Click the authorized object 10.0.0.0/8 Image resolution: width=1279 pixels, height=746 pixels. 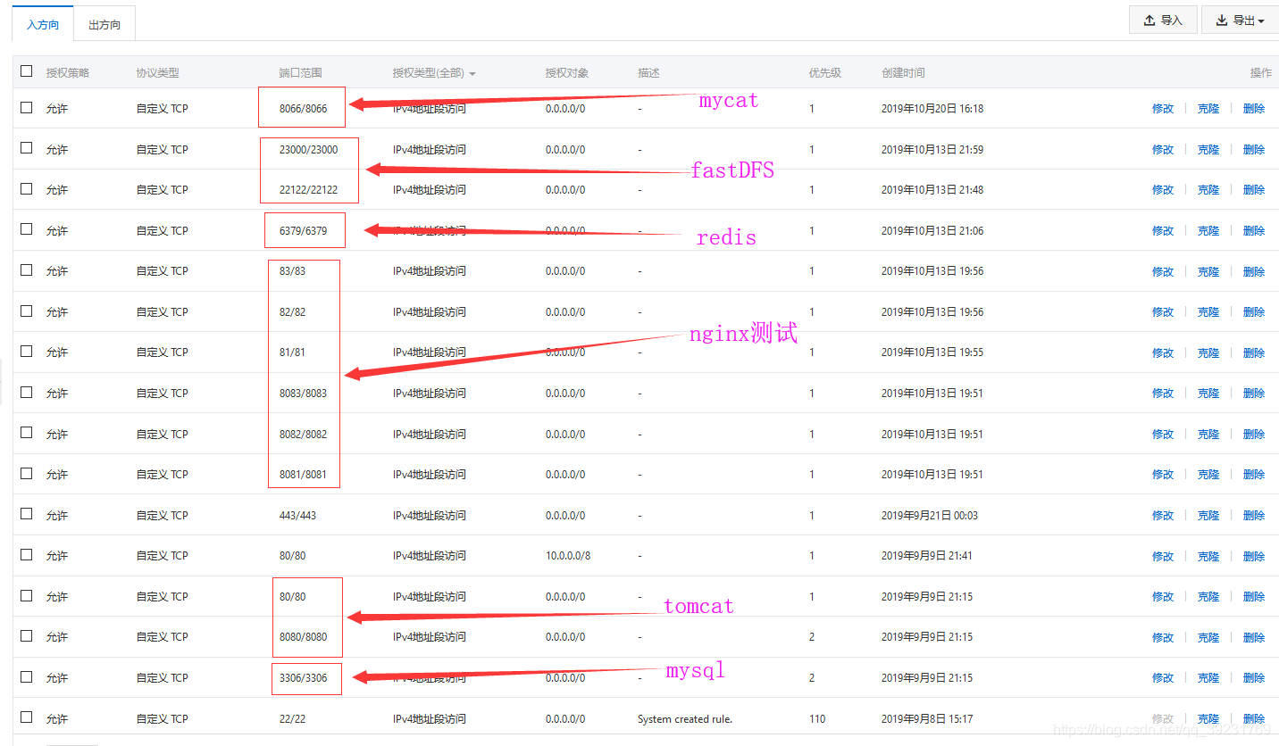(568, 556)
